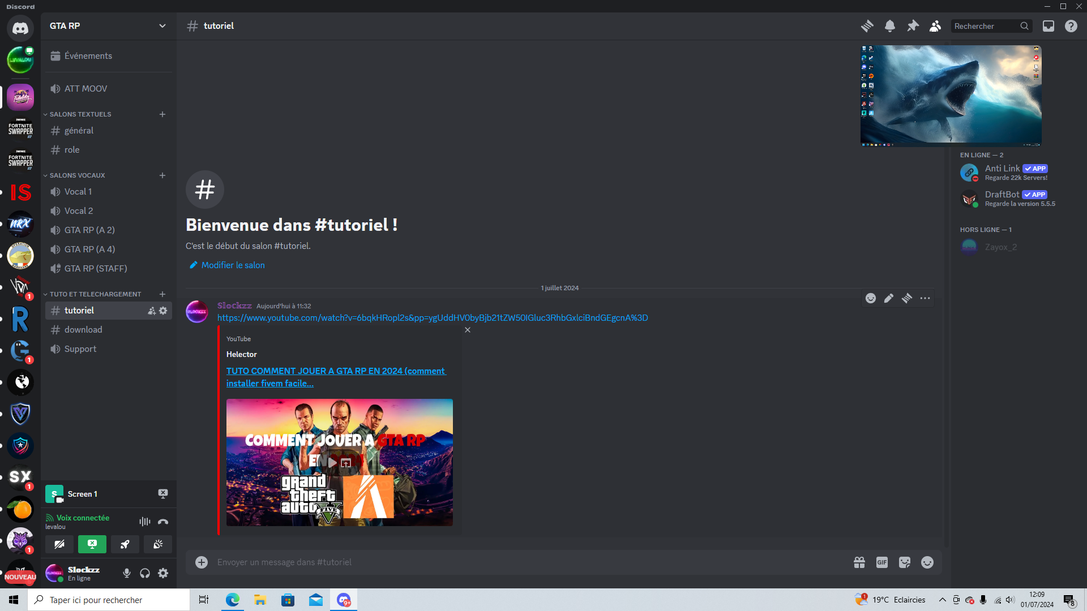Stop streaming Screen 1
The height and width of the screenshot is (611, 1087).
[x=163, y=494]
